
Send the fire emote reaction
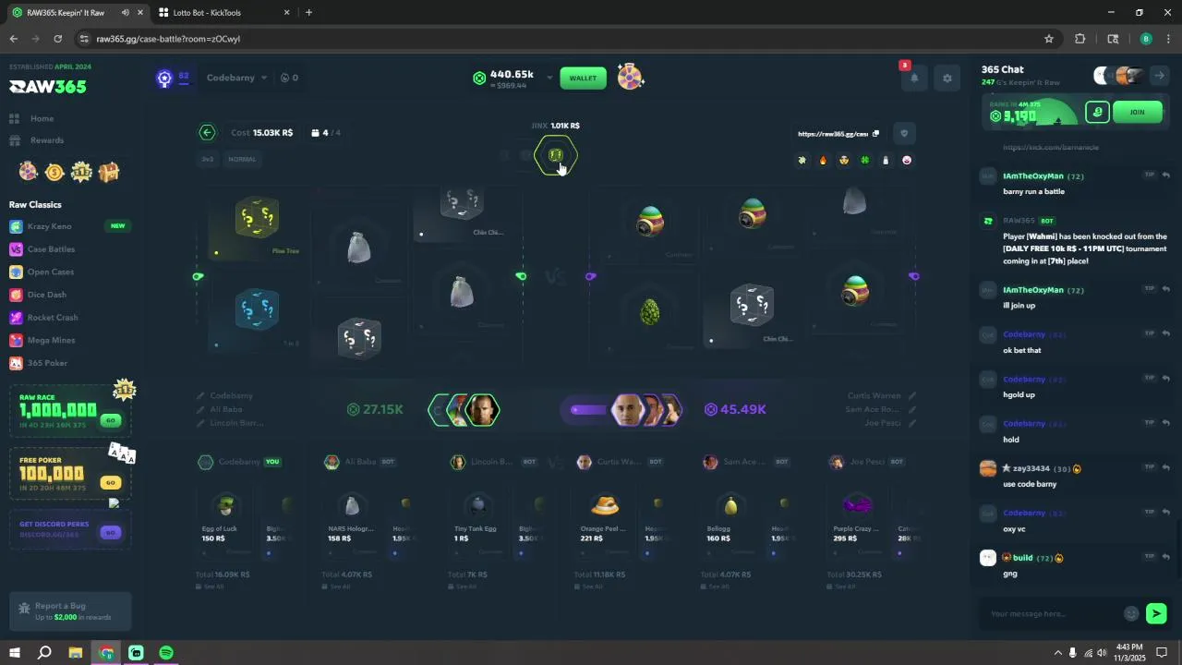coord(823,161)
